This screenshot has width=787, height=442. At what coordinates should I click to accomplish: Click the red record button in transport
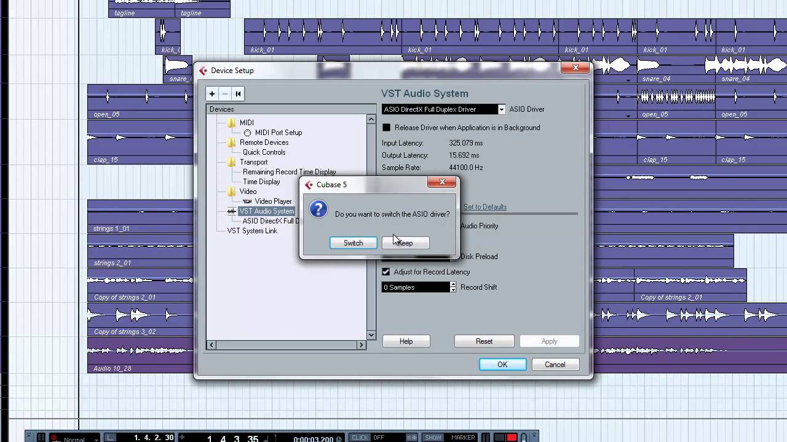tap(512, 438)
